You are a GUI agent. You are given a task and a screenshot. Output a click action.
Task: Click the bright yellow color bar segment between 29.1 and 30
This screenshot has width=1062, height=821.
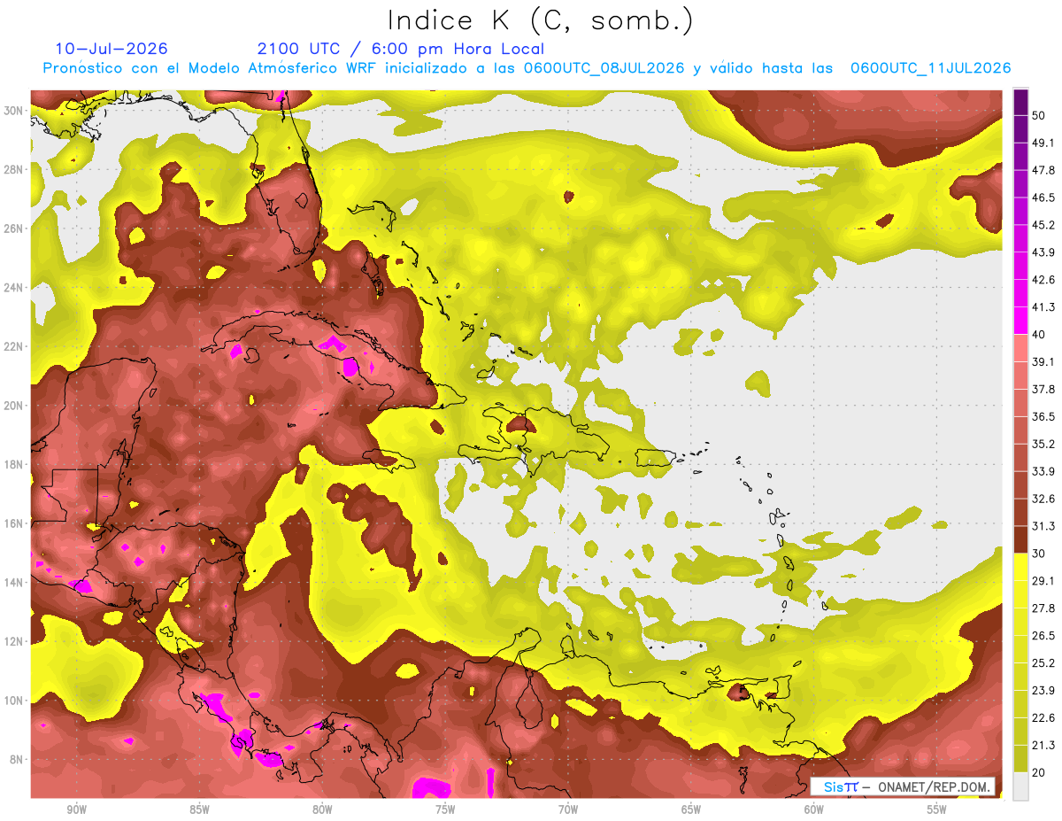coord(1020,567)
